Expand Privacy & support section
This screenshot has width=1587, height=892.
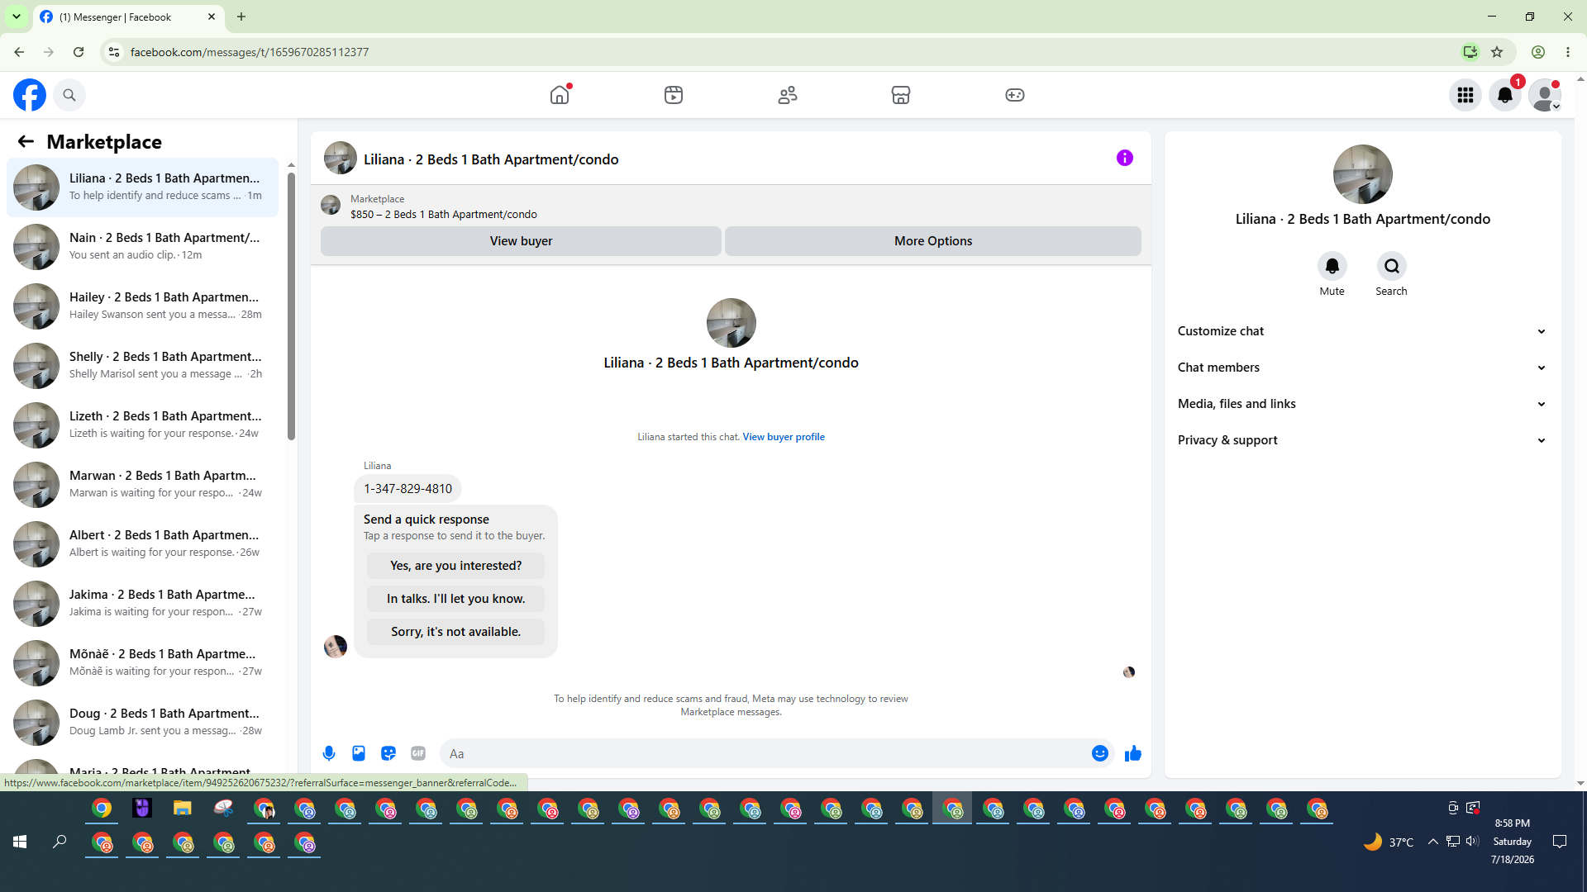pyautogui.click(x=1363, y=440)
